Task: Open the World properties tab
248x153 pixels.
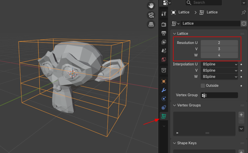Action: 164,59
